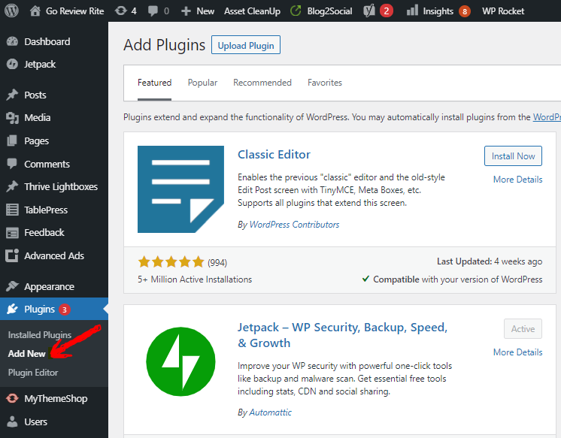Open the Plugins menu with 3 updates
561x438 pixels.
point(54,309)
